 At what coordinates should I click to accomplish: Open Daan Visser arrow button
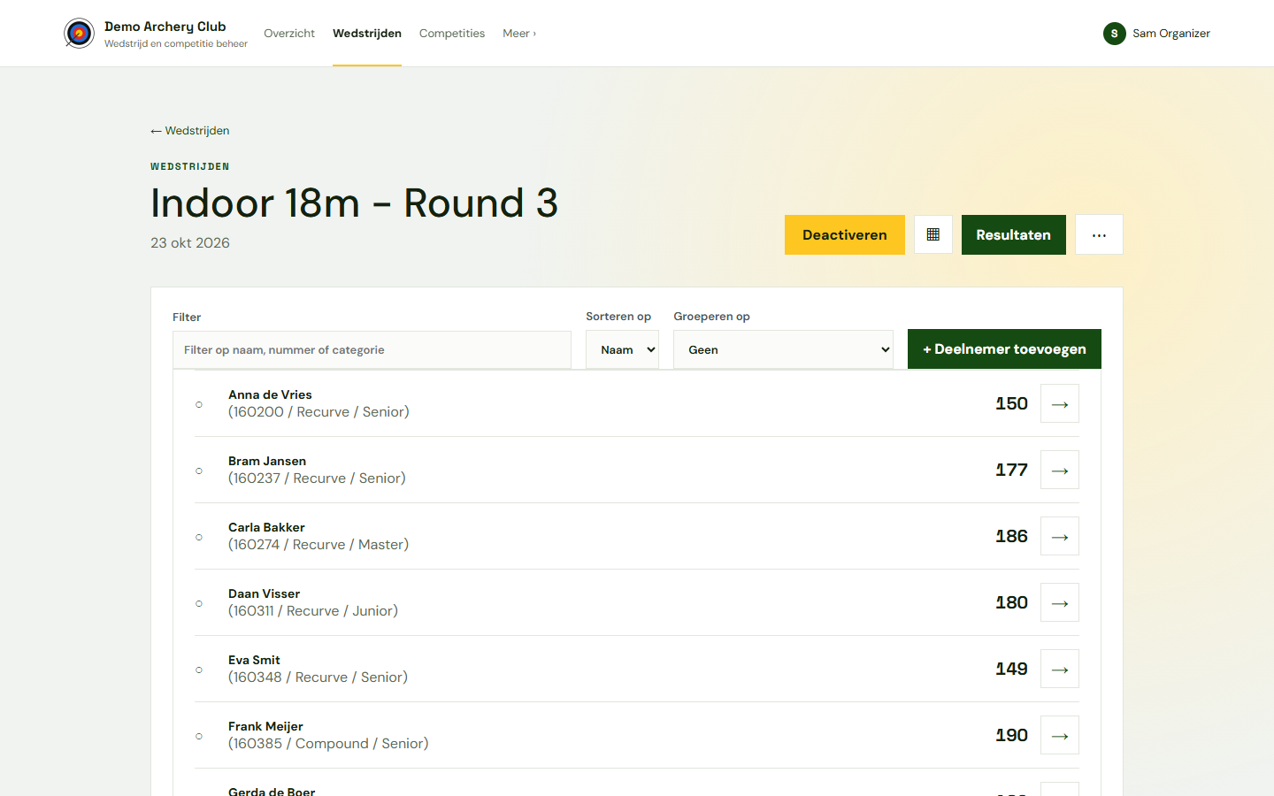tap(1060, 602)
